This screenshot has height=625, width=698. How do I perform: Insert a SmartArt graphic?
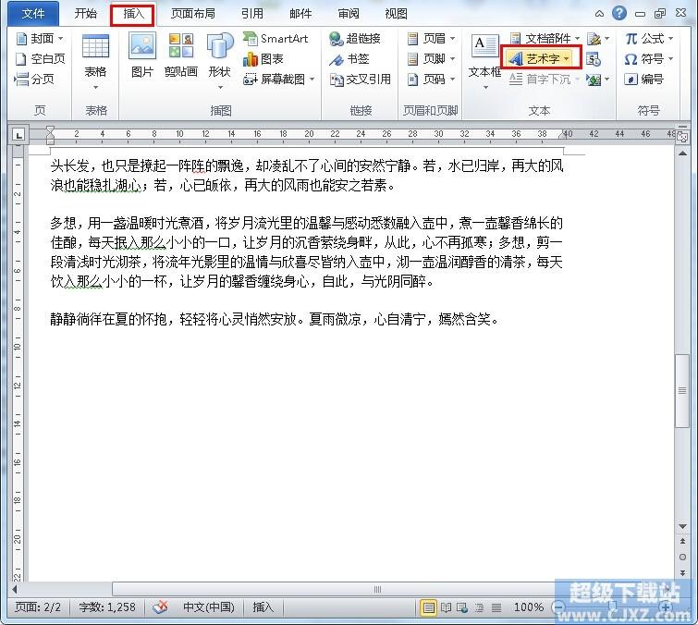click(x=276, y=39)
